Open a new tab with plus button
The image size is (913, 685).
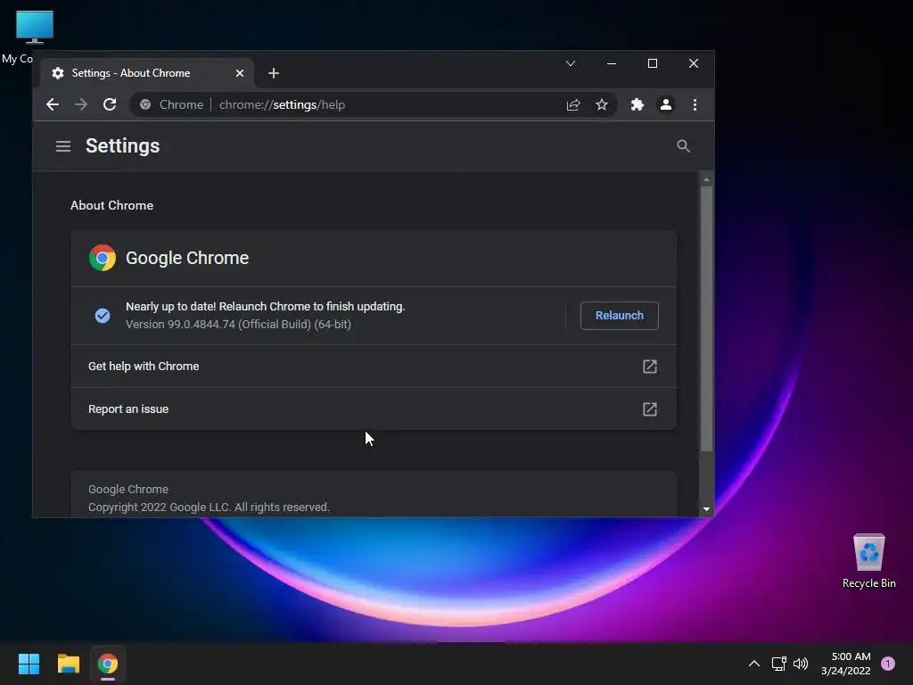pyautogui.click(x=274, y=73)
